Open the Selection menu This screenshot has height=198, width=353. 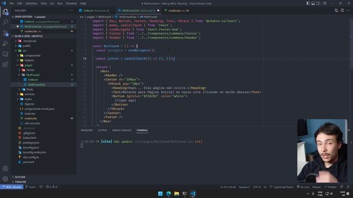tap(31, 3)
